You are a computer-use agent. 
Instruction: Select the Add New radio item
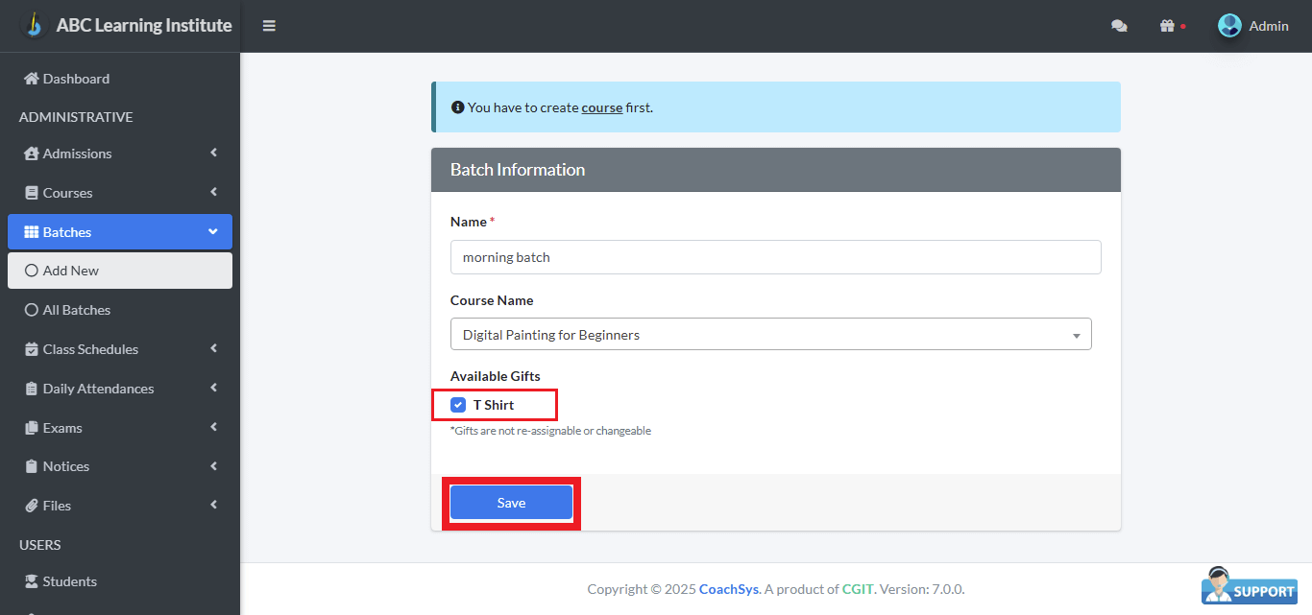32,271
